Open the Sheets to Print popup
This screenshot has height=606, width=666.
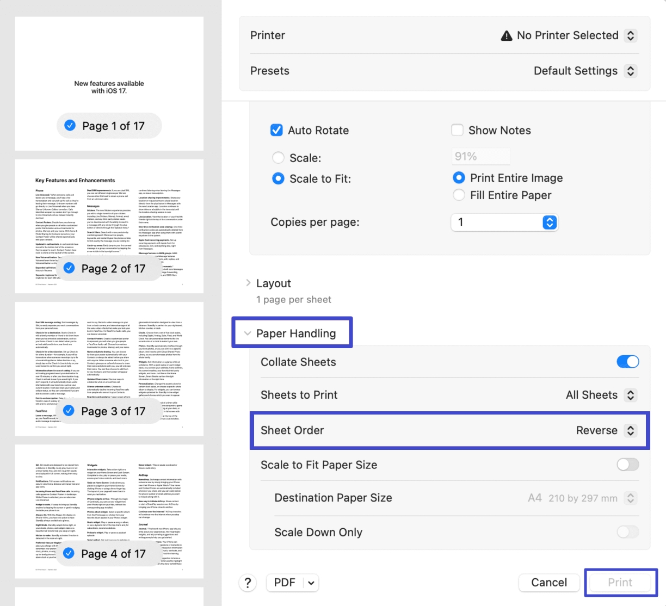[x=630, y=395]
